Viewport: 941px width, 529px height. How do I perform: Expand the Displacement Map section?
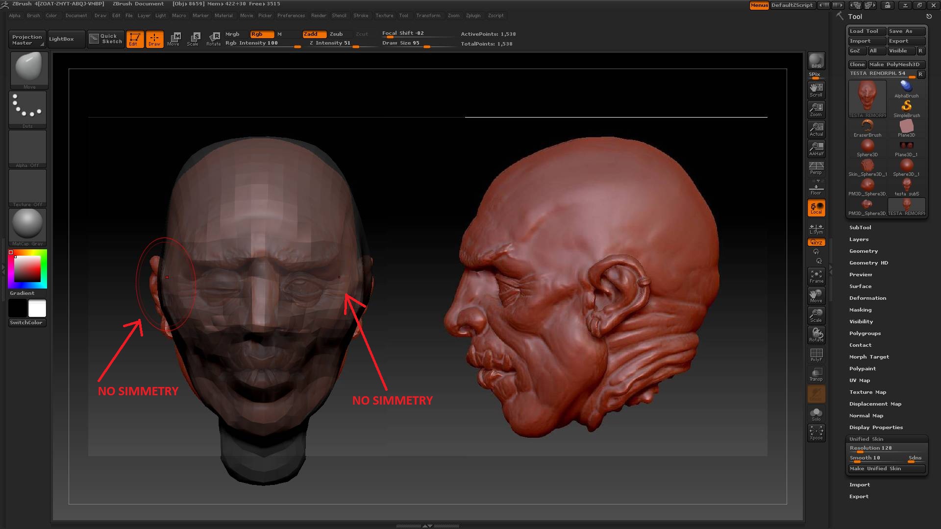(x=875, y=404)
